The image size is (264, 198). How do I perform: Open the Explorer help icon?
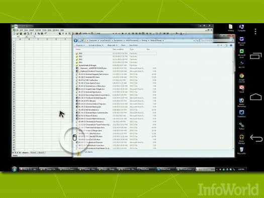pyautogui.click(x=231, y=45)
